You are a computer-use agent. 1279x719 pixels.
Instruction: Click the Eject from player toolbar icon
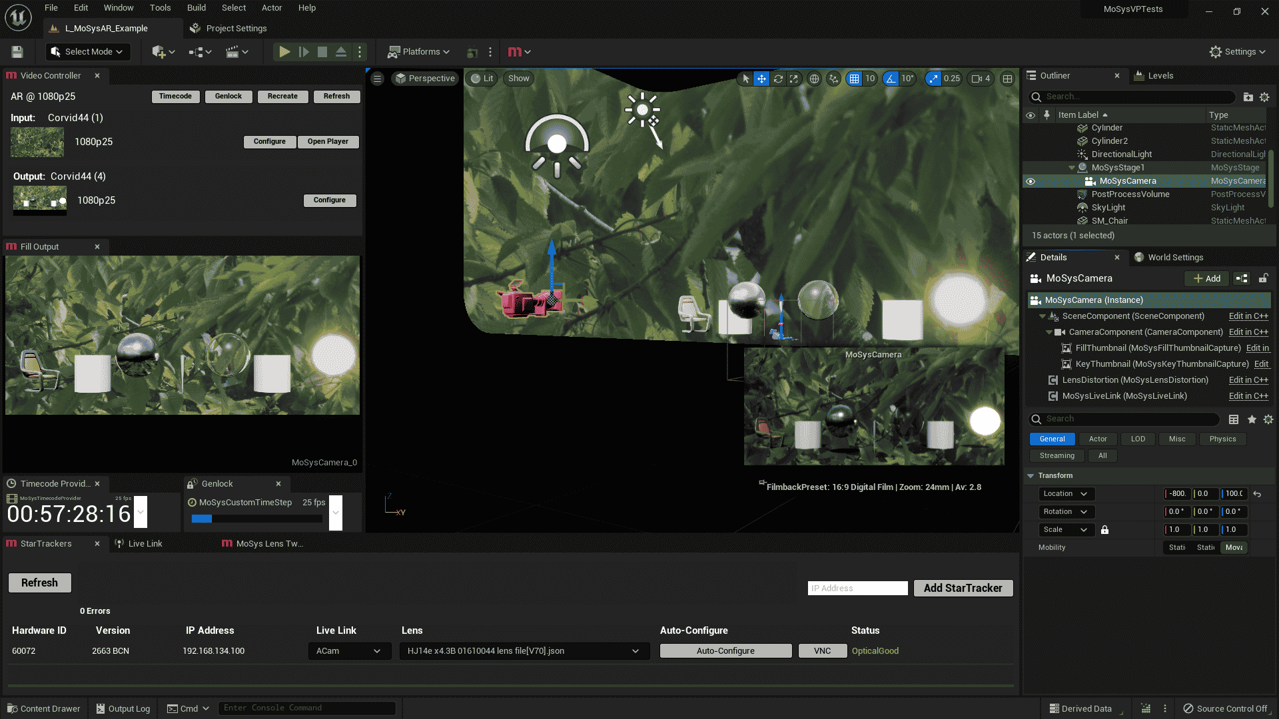(x=341, y=52)
